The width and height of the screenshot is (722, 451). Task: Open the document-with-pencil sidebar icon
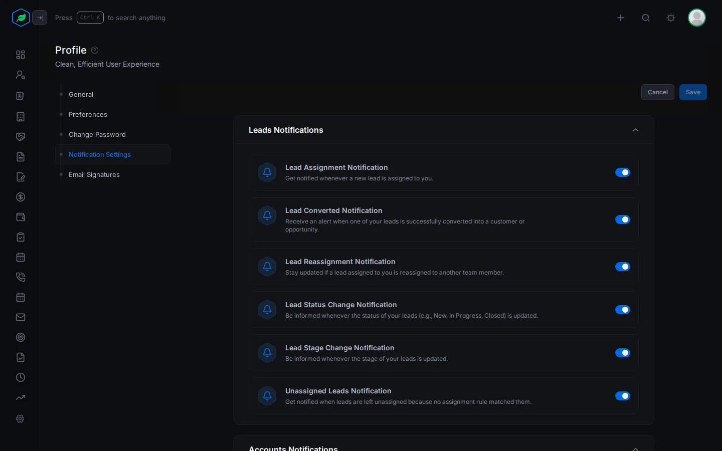pos(21,177)
